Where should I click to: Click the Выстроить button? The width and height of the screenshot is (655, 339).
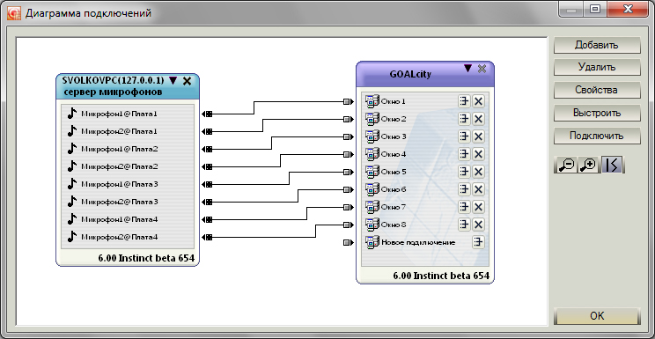coord(597,113)
